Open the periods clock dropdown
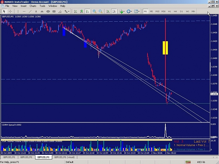This screenshot has width=219, height=164. [x=129, y=12]
